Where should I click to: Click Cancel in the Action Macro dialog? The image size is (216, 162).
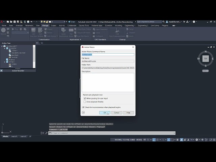pos(116,113)
